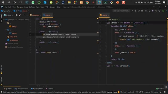168x94 pixels.
Task: Click the Add Configuration button
Action: (121, 11)
